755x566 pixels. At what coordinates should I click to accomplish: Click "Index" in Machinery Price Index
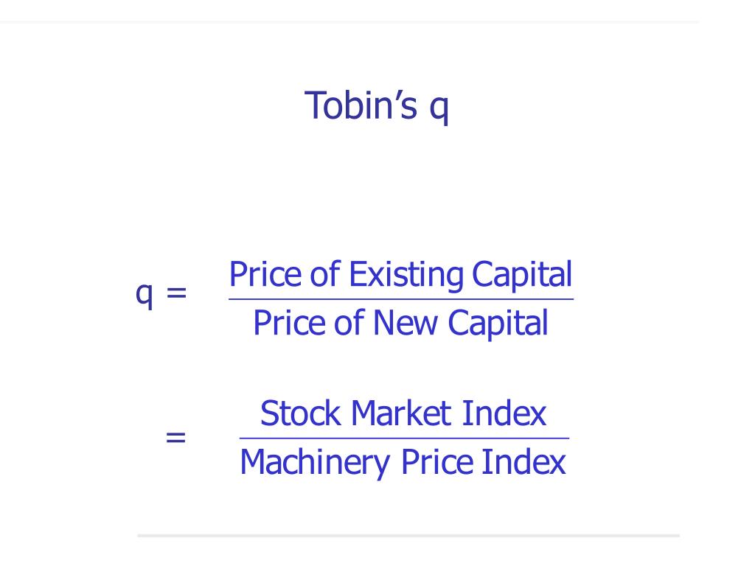[x=524, y=462]
